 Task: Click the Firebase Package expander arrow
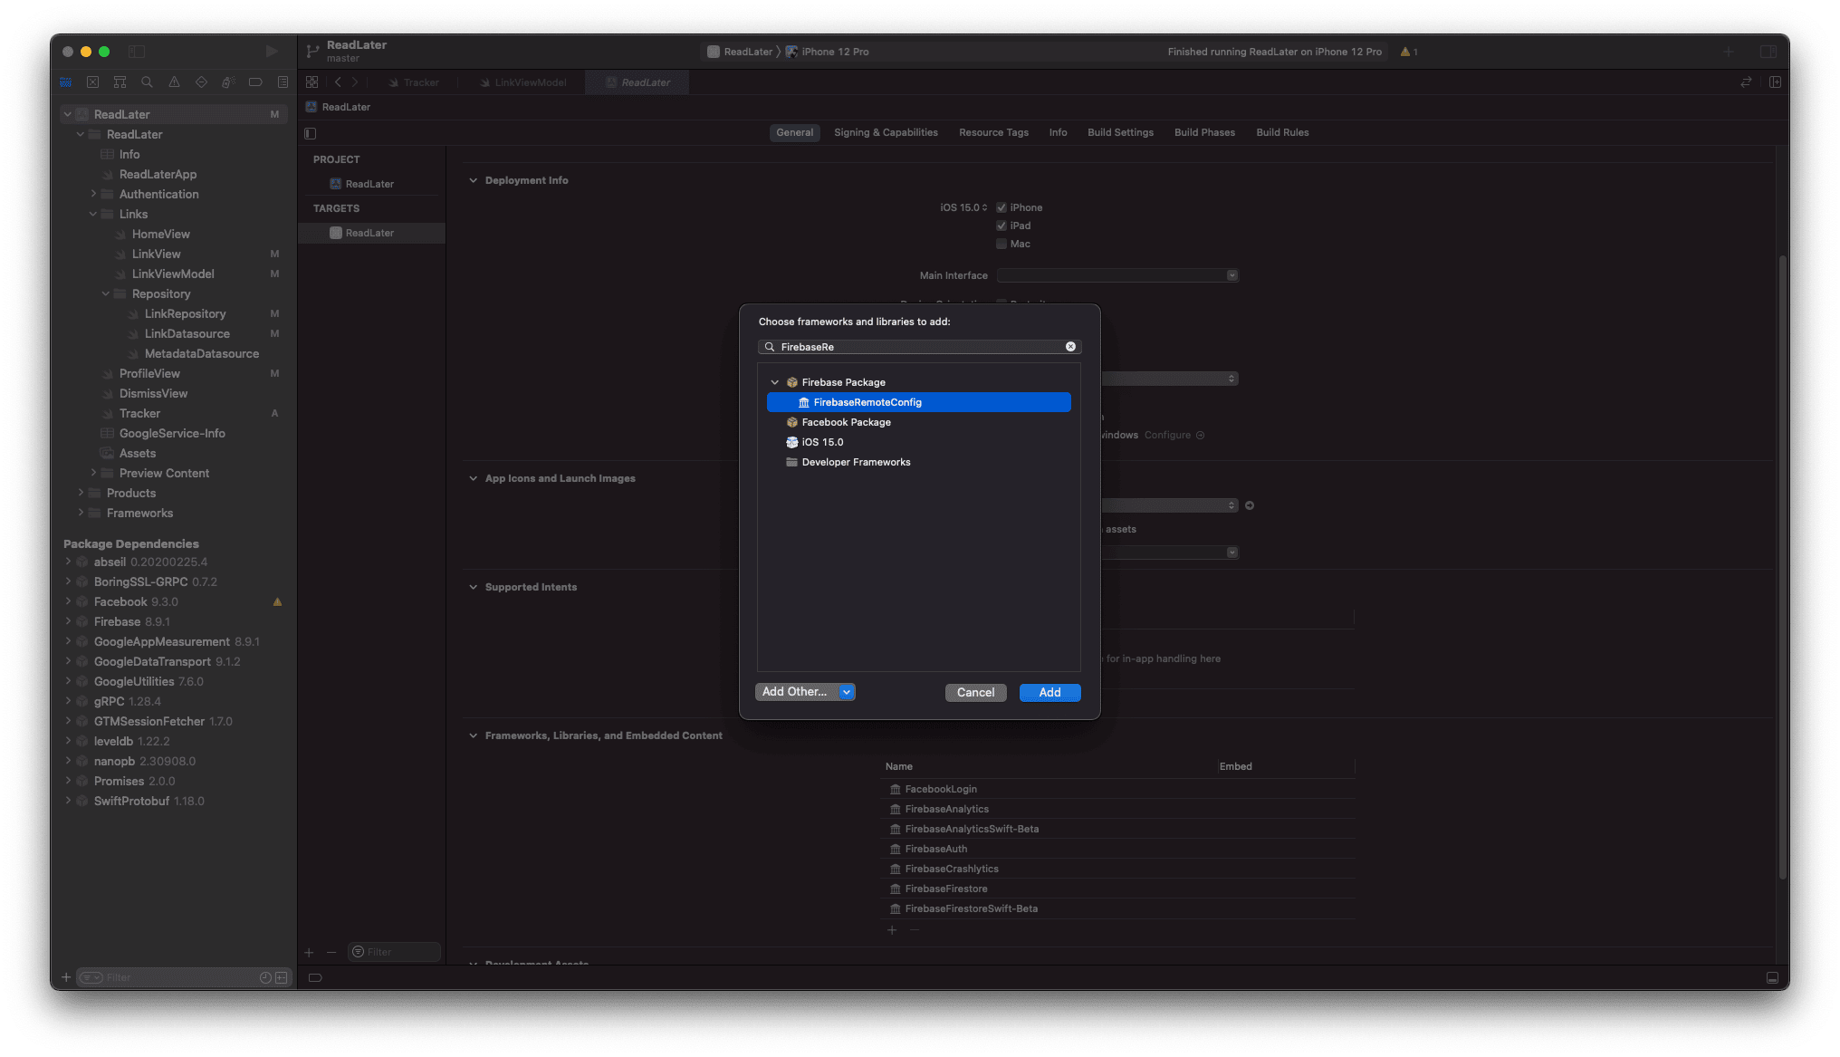click(x=776, y=382)
